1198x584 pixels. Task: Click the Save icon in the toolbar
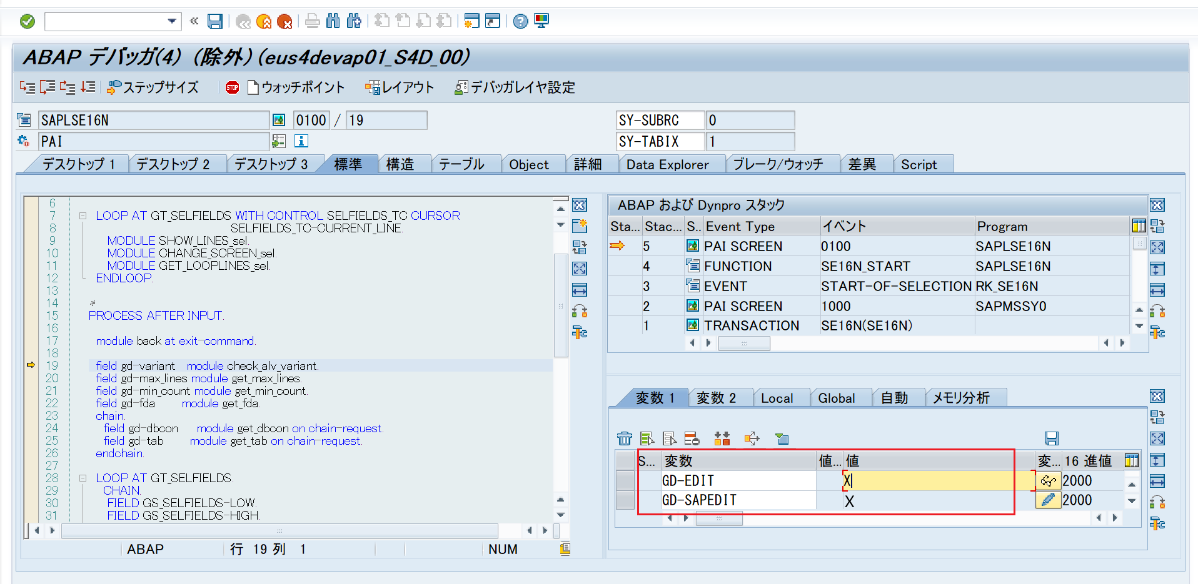(215, 21)
